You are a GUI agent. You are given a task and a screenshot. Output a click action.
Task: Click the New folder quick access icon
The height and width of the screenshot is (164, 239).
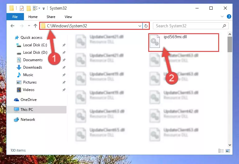pos(29,8)
